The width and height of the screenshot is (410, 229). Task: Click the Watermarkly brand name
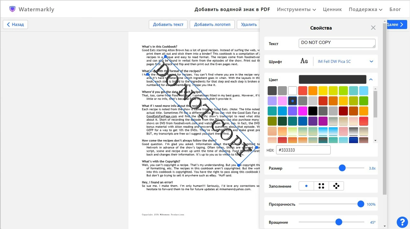click(x=36, y=9)
